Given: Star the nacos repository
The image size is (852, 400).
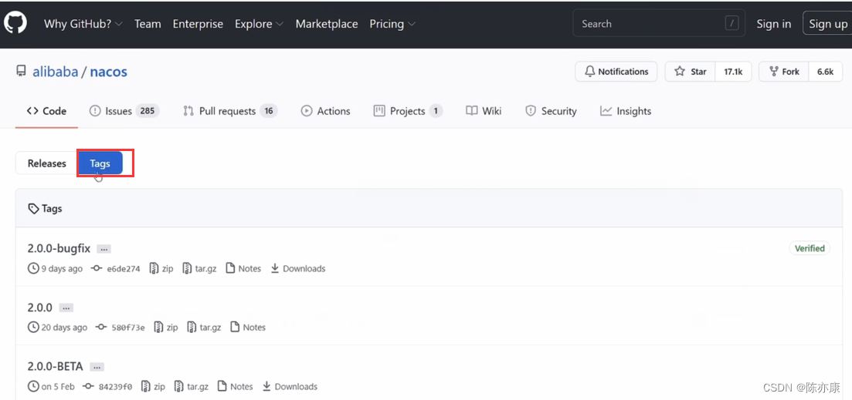Looking at the screenshot, I should coord(690,72).
